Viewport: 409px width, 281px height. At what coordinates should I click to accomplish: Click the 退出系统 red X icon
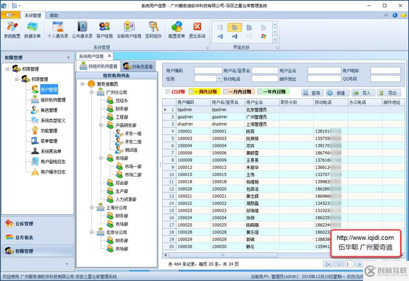197,30
